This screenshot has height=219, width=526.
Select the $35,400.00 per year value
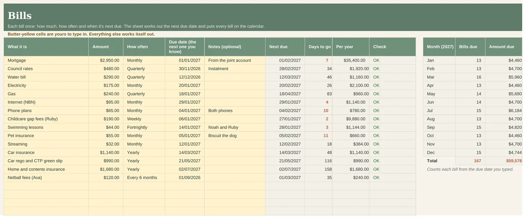[x=351, y=60]
